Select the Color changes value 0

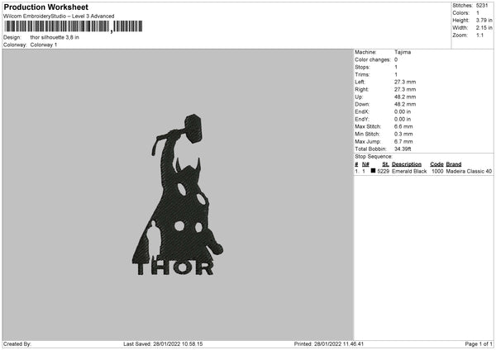coord(396,59)
